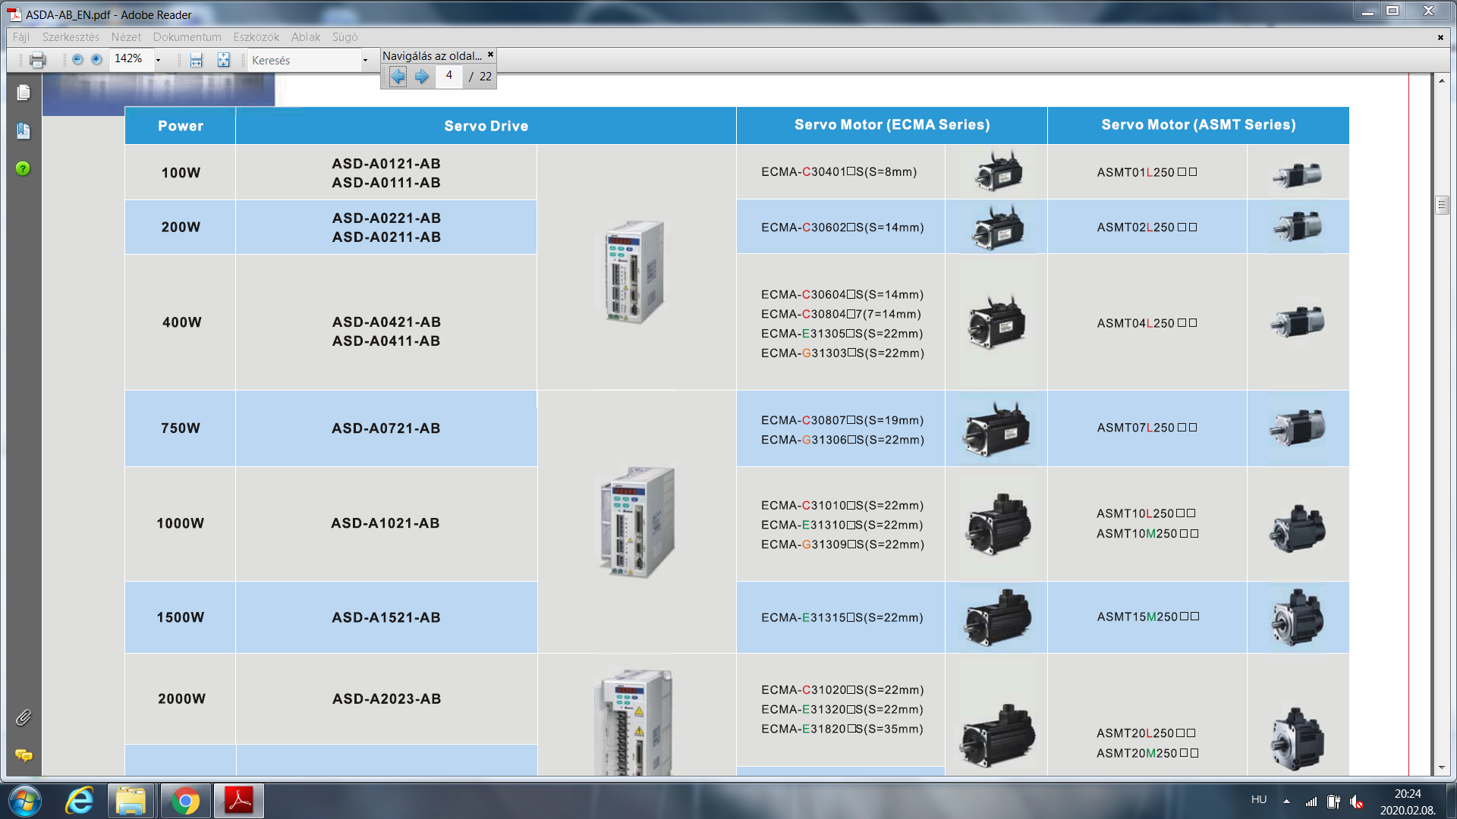Open the Bookmarks side panel
The width and height of the screenshot is (1457, 819).
[24, 131]
